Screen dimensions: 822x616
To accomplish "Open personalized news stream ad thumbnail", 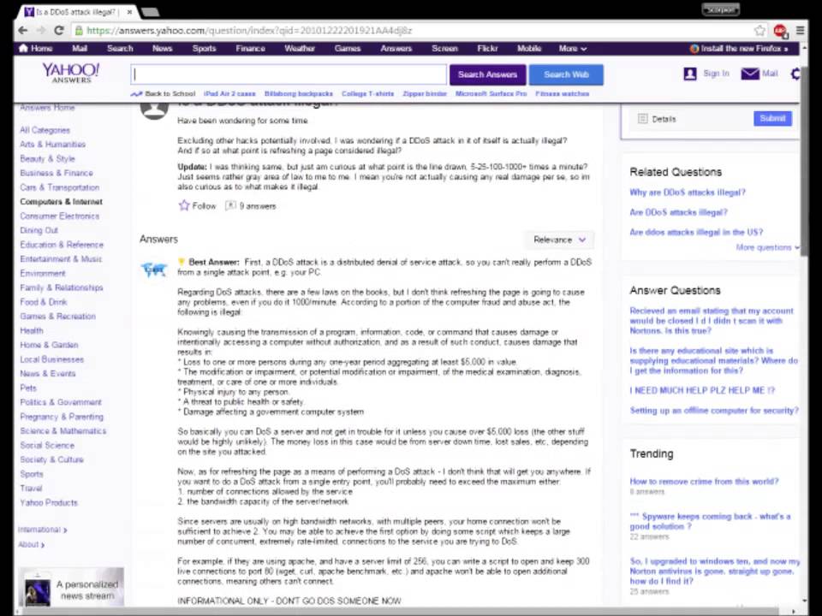I will (x=38, y=589).
